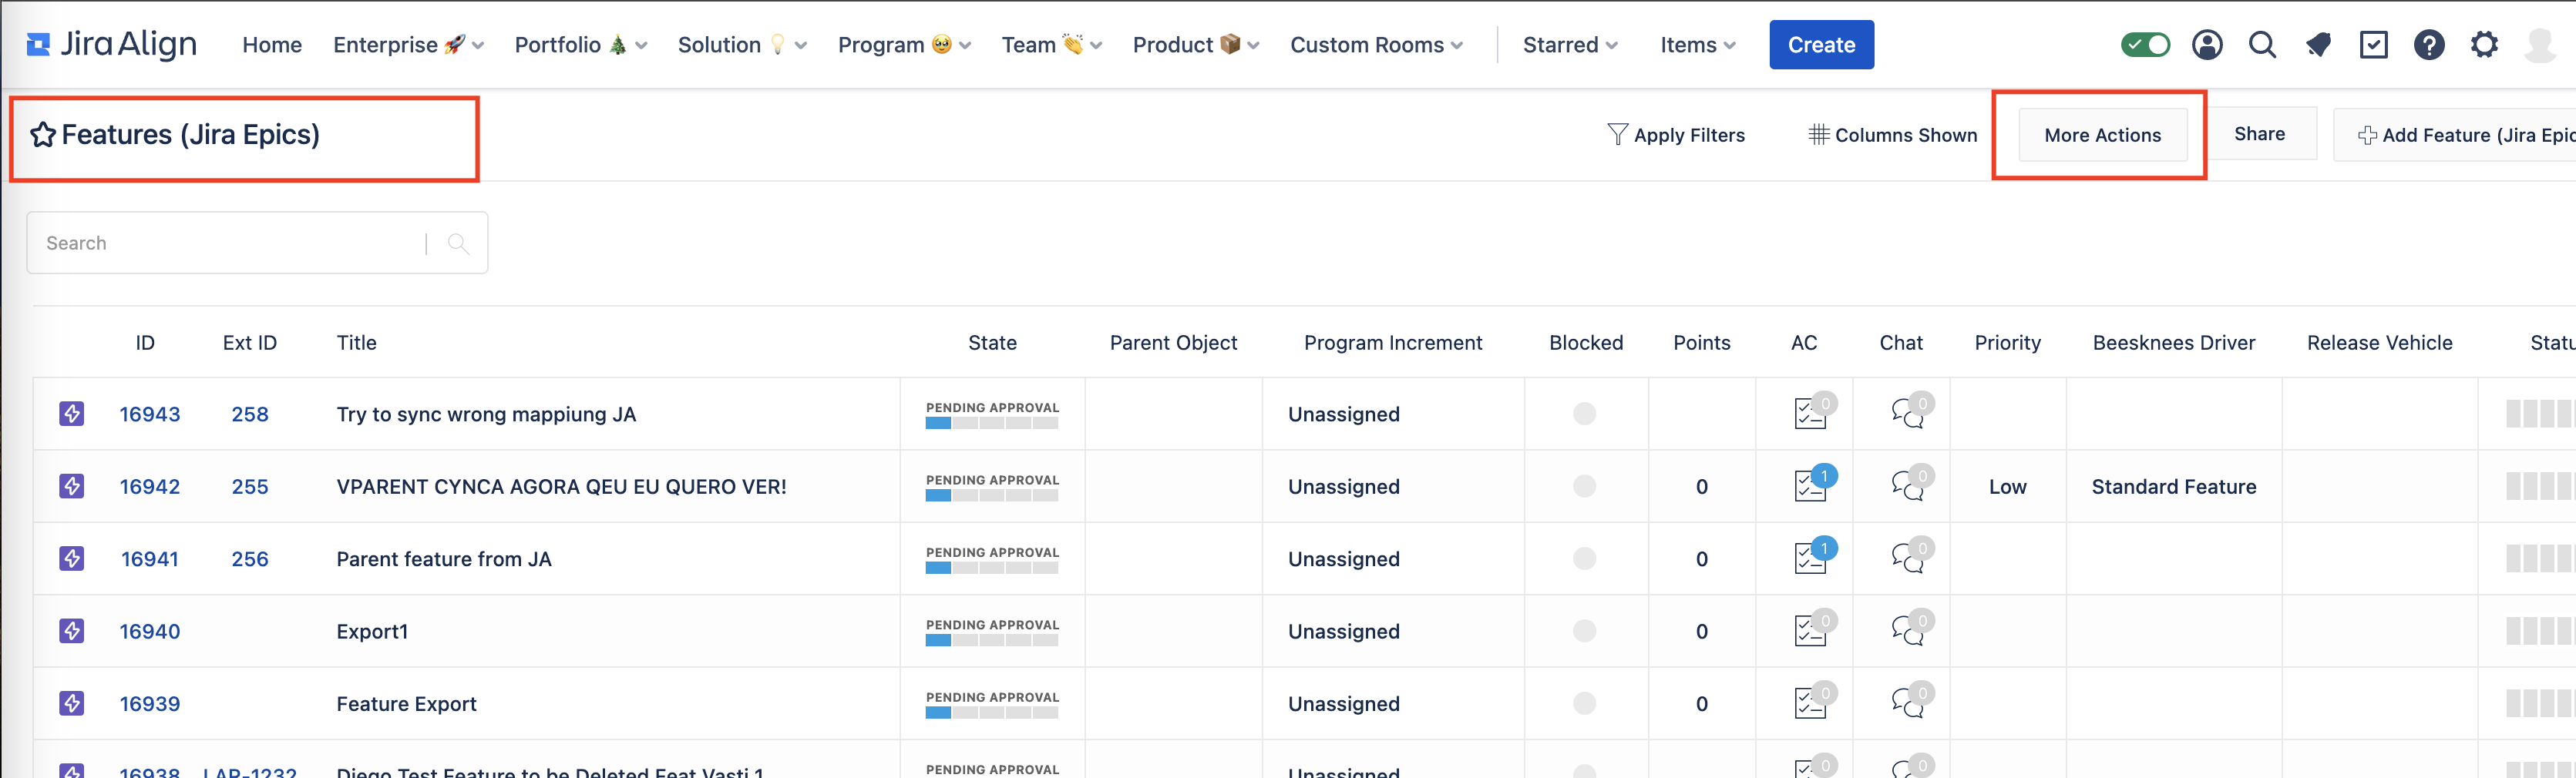This screenshot has height=778, width=2576.
Task: Open Apply Filters
Action: 1676,135
